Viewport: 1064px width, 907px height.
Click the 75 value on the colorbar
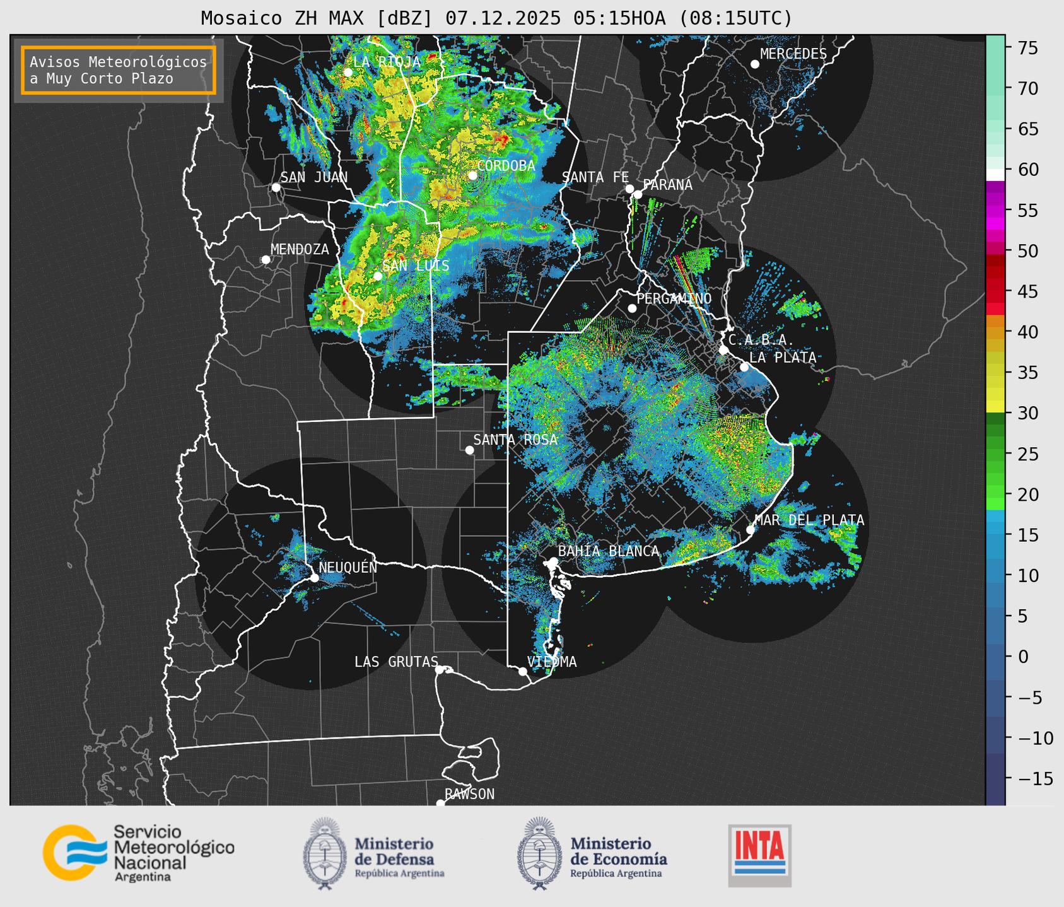(x=1027, y=48)
